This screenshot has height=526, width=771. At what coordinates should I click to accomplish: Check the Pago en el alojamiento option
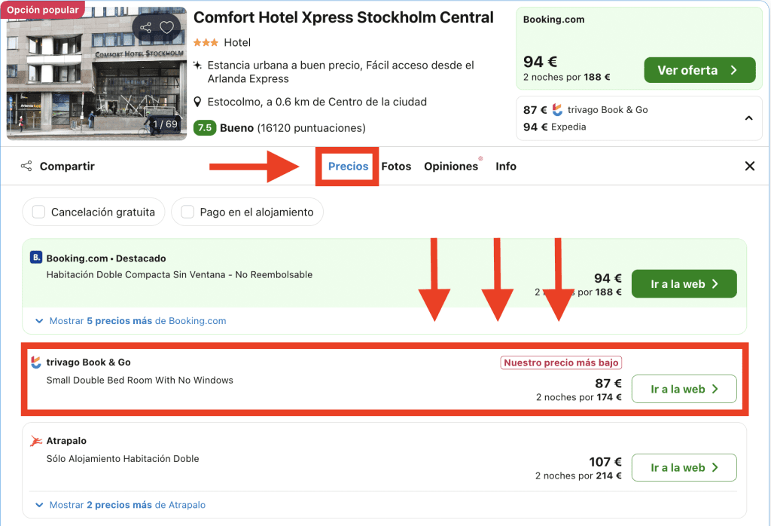[187, 213]
